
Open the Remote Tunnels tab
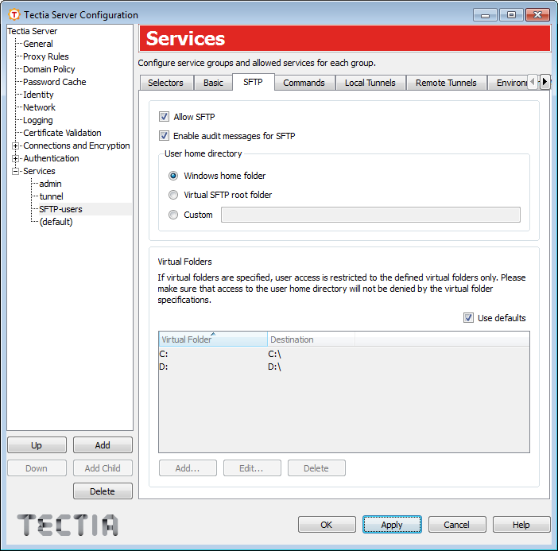point(446,83)
